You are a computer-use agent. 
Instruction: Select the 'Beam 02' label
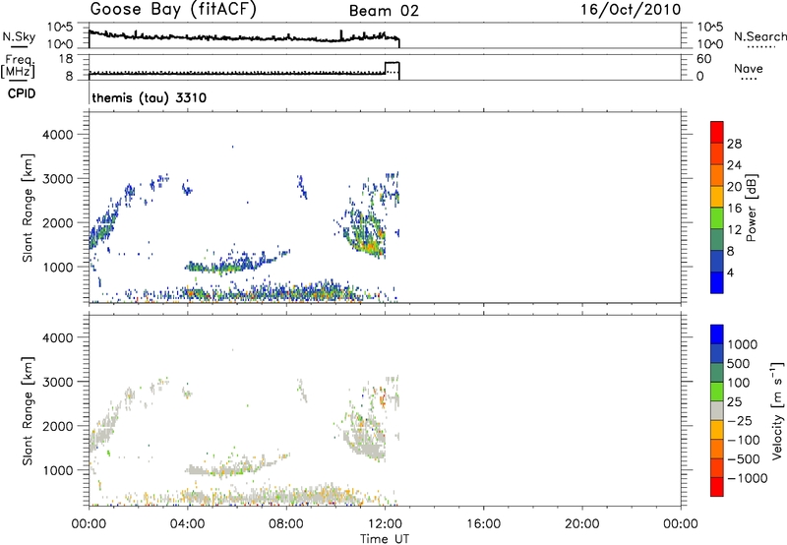[384, 11]
